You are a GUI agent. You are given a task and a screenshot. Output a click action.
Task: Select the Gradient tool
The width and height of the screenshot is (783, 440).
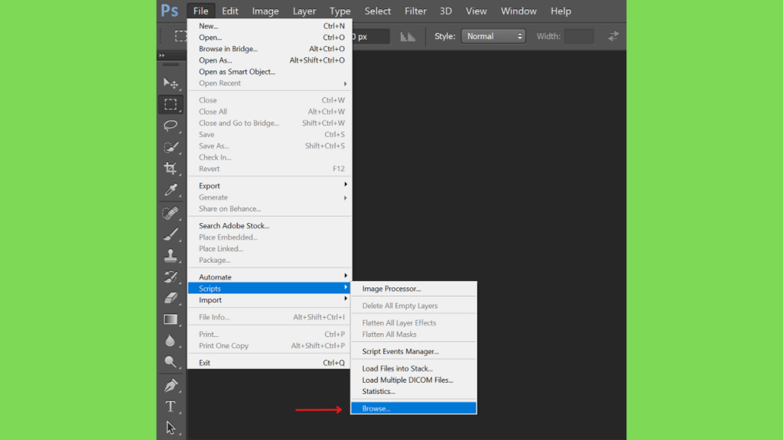click(171, 319)
